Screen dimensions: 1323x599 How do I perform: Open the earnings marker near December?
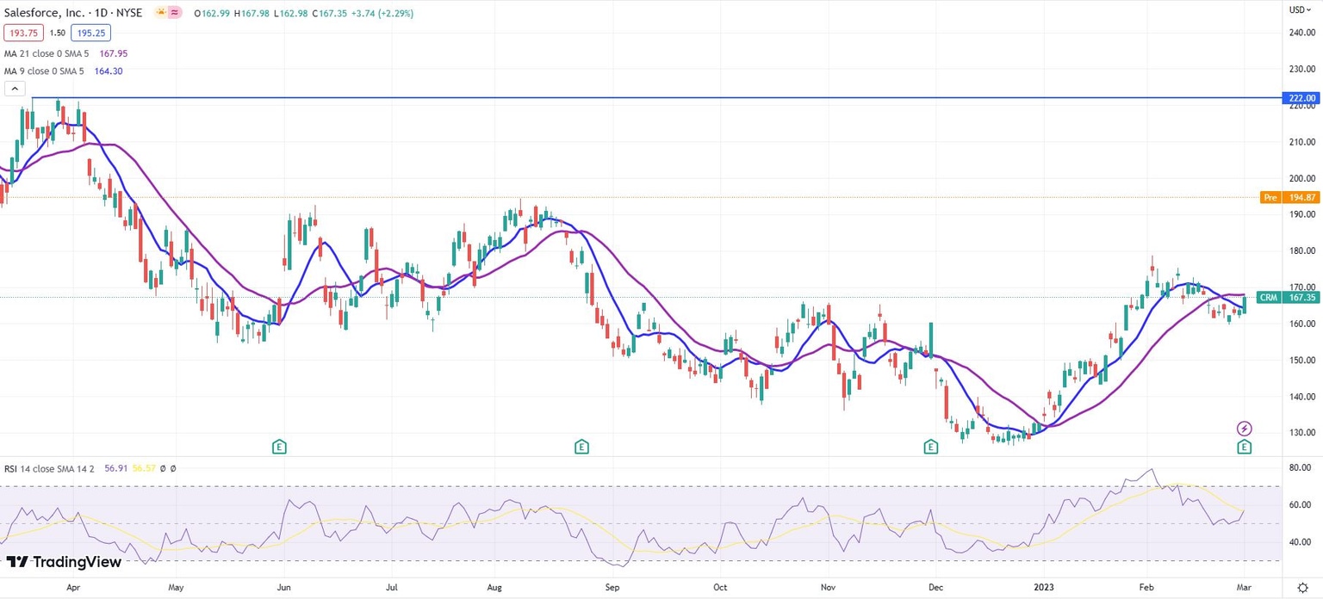930,447
